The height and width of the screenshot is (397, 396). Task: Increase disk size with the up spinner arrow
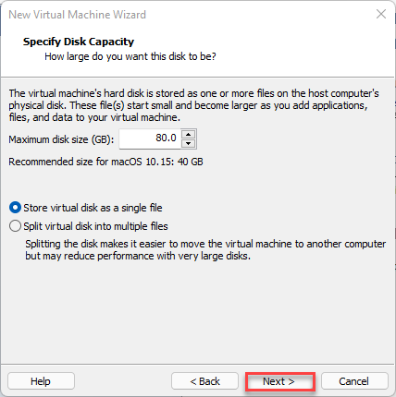[x=188, y=135]
